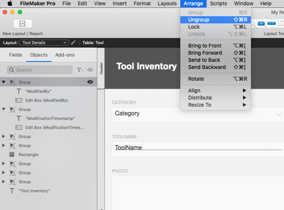Click the Table: Tool label
The image size is (284, 210).
[x=93, y=43]
